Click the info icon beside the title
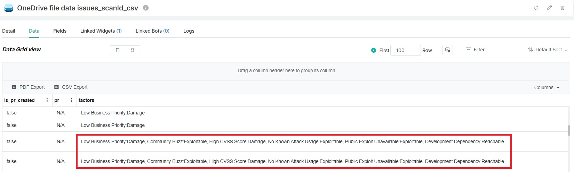The image size is (574, 172). pos(146,8)
